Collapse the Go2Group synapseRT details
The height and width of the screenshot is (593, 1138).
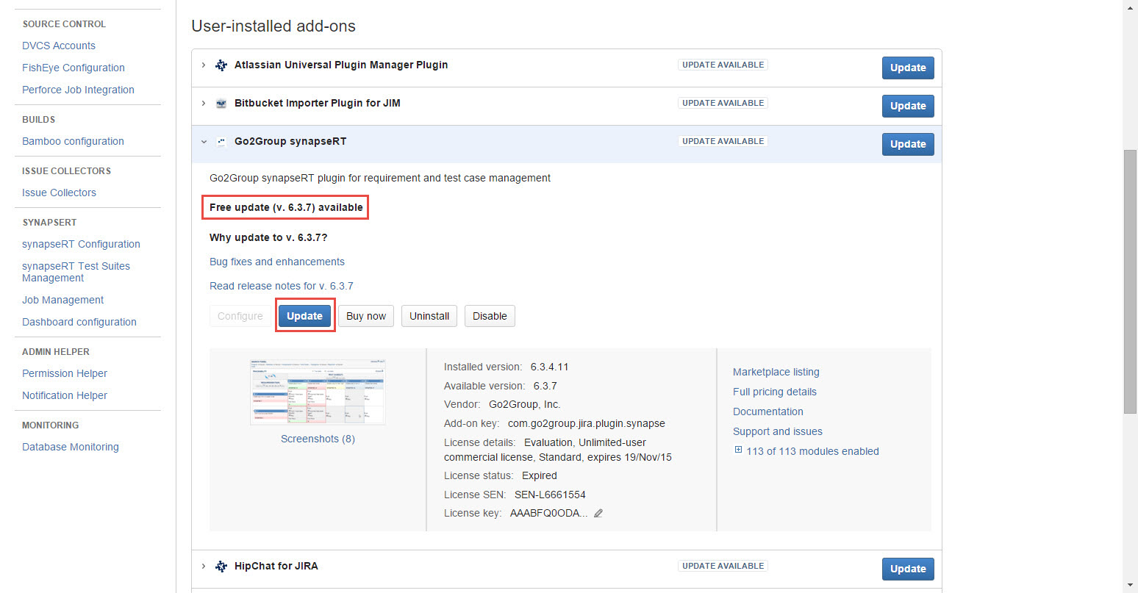pyautogui.click(x=204, y=142)
